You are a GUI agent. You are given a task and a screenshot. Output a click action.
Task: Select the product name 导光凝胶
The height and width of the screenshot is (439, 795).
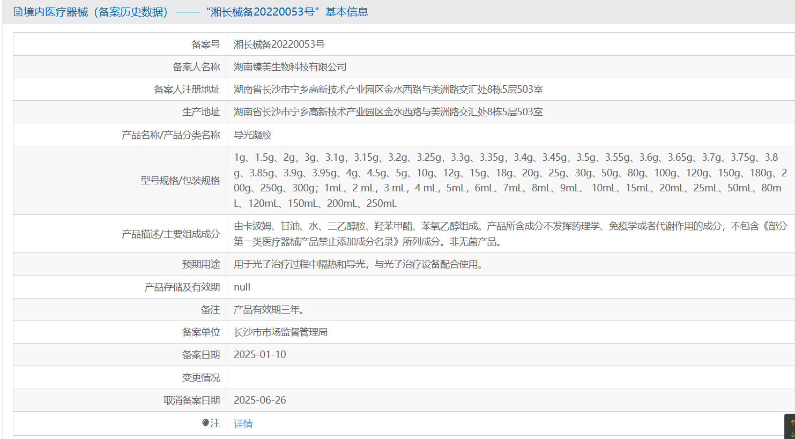(x=252, y=135)
